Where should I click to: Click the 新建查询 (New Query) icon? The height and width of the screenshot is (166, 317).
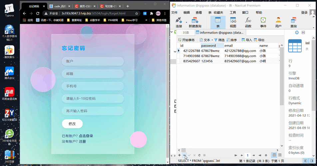point(195,22)
